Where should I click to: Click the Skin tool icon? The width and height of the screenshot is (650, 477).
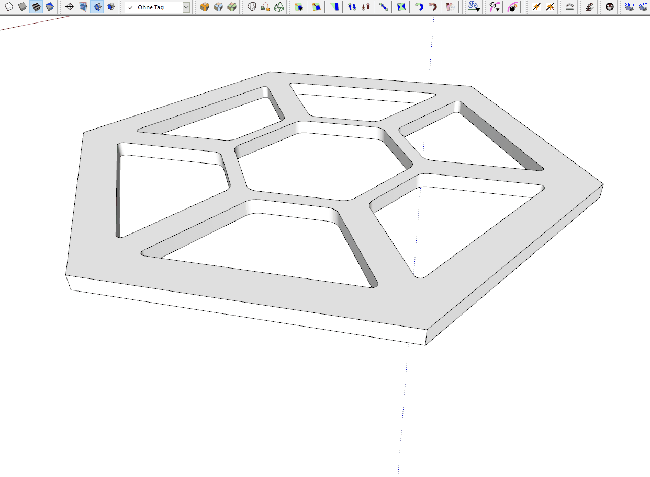630,6
